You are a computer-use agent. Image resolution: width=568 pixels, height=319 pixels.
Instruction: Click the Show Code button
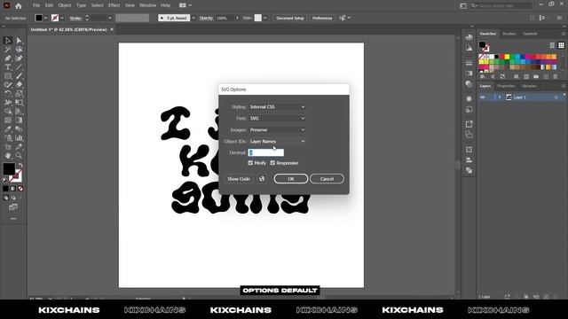[x=239, y=179]
